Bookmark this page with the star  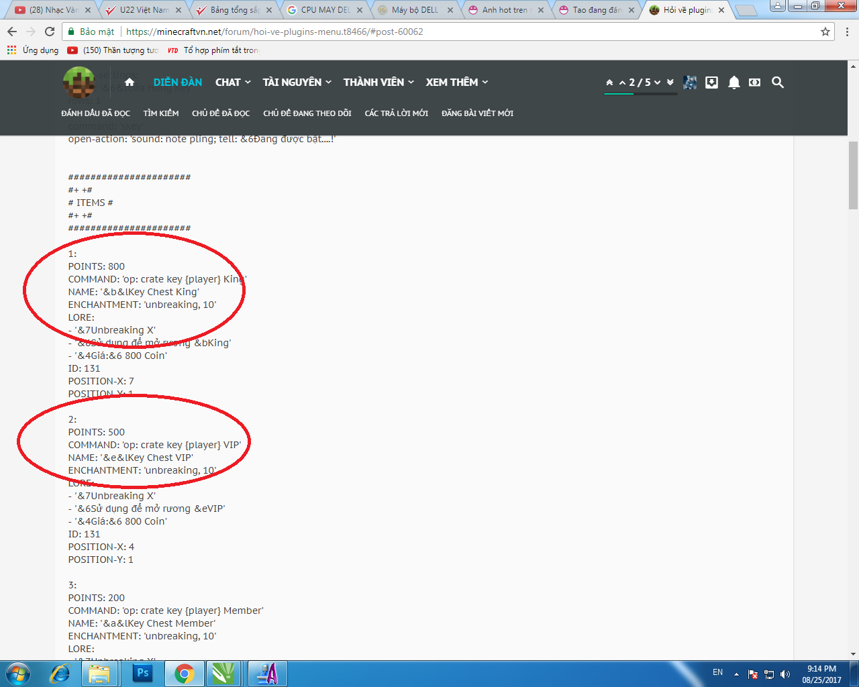[x=825, y=32]
